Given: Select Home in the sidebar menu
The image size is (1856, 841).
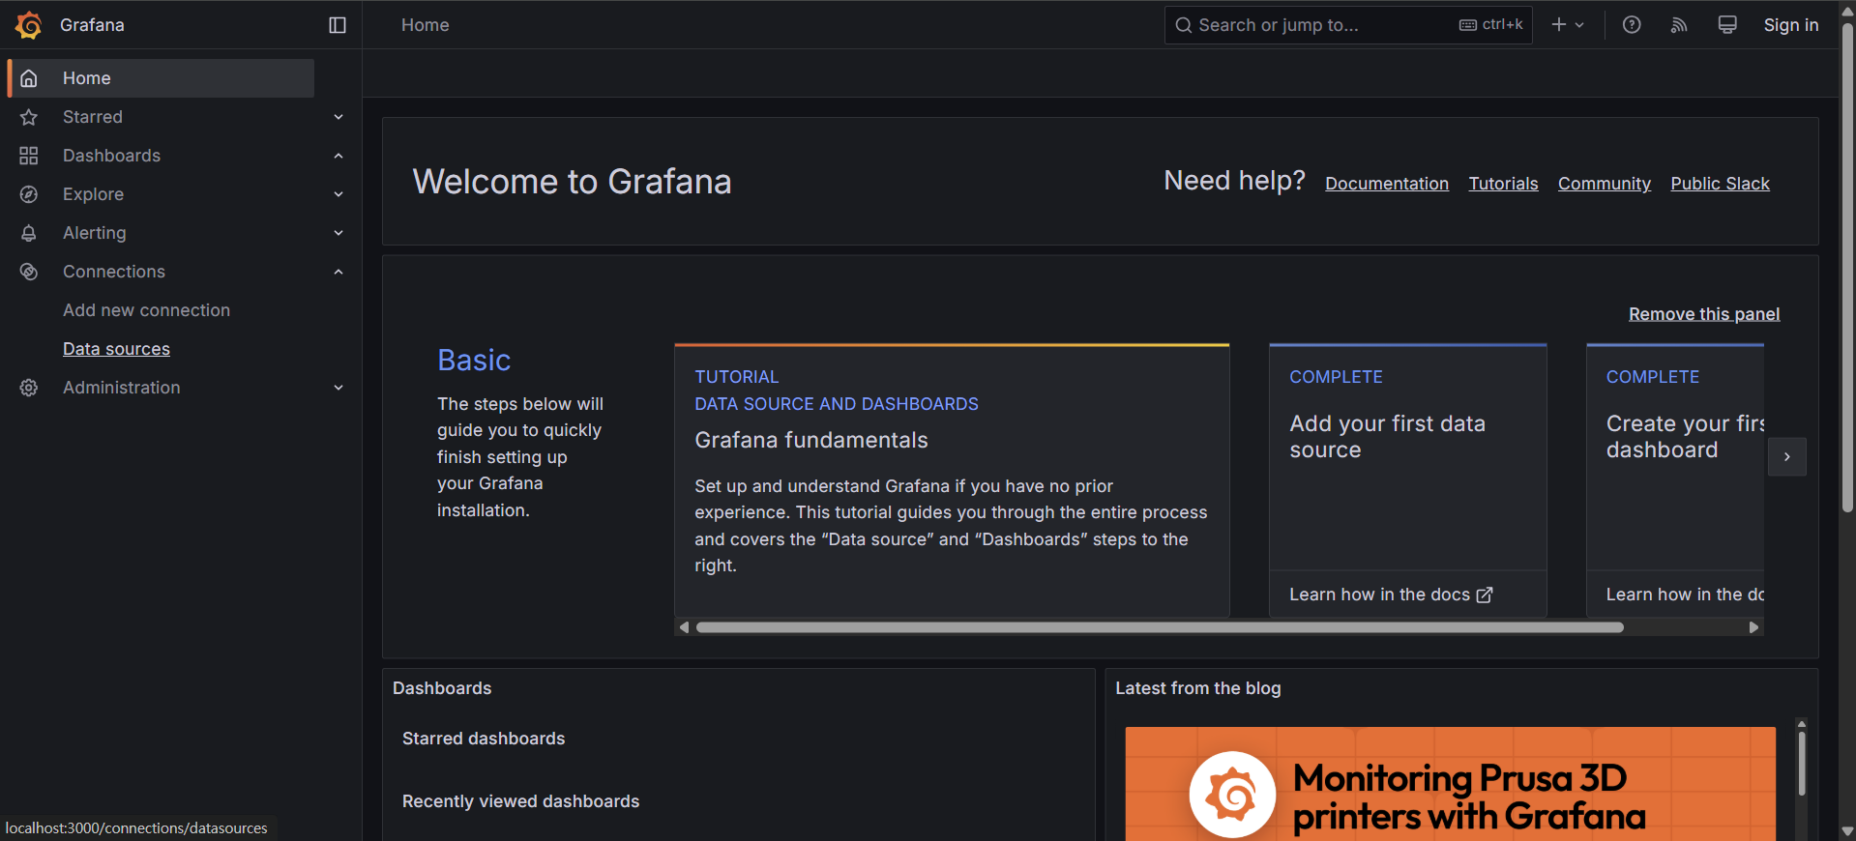Looking at the screenshot, I should click(161, 78).
